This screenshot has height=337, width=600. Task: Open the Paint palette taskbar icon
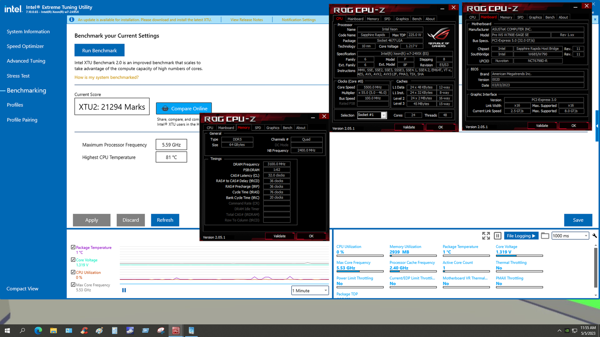[99, 330]
